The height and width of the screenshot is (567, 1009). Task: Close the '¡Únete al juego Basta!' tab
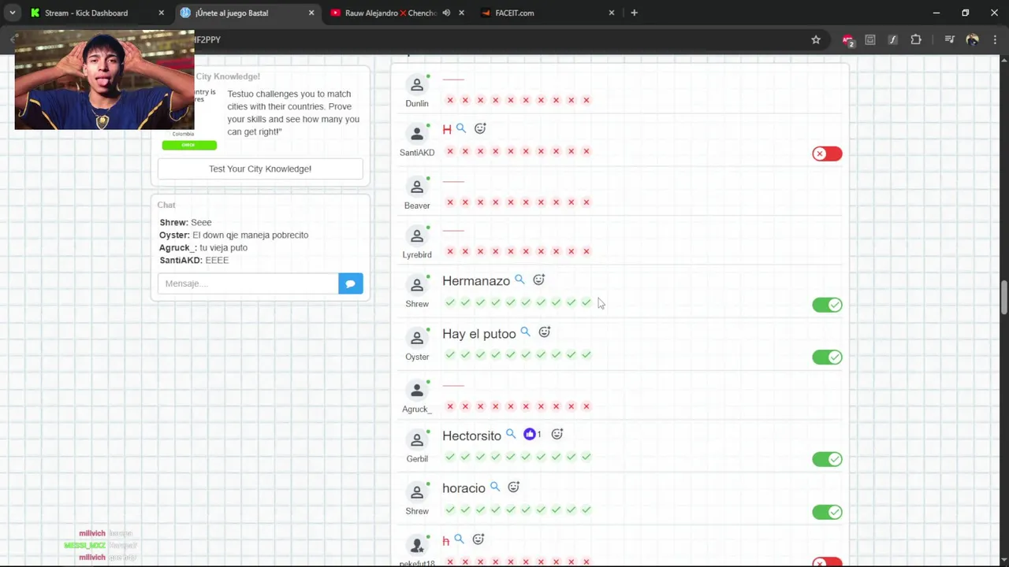pos(311,13)
